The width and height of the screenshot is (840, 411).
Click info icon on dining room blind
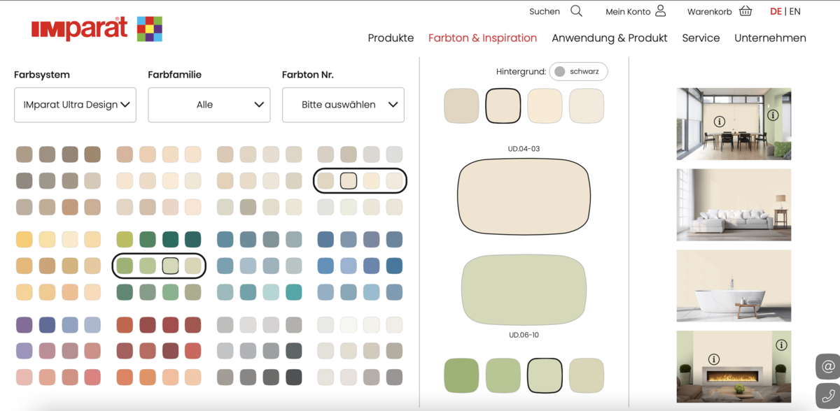coord(719,122)
